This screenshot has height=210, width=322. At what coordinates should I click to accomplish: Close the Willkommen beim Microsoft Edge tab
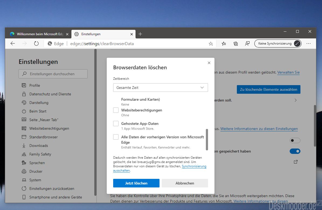67,34
